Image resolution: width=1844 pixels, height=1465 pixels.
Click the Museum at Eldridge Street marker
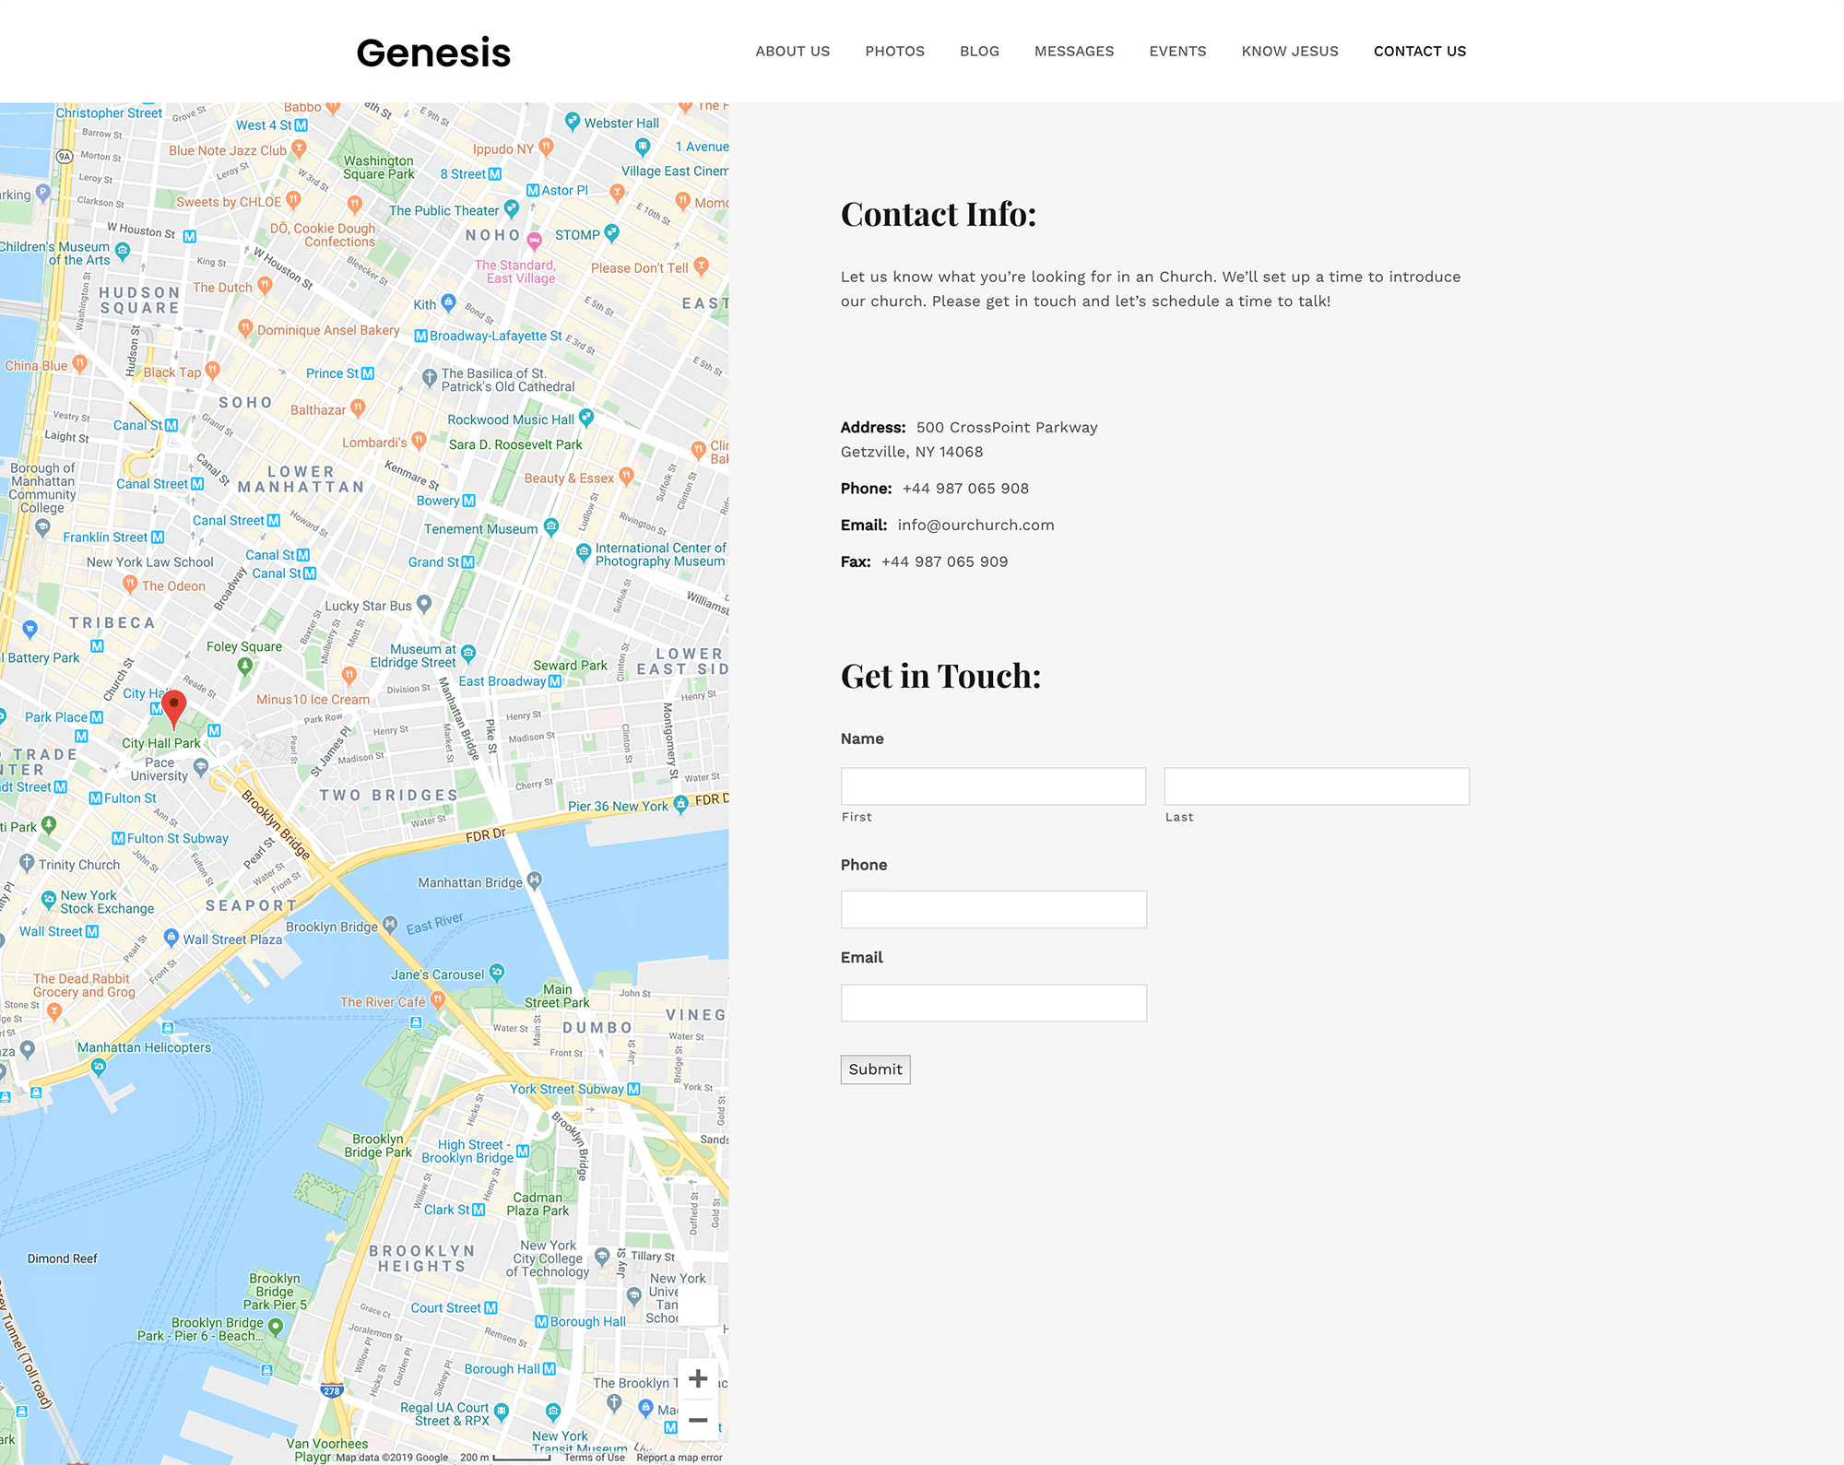point(468,654)
